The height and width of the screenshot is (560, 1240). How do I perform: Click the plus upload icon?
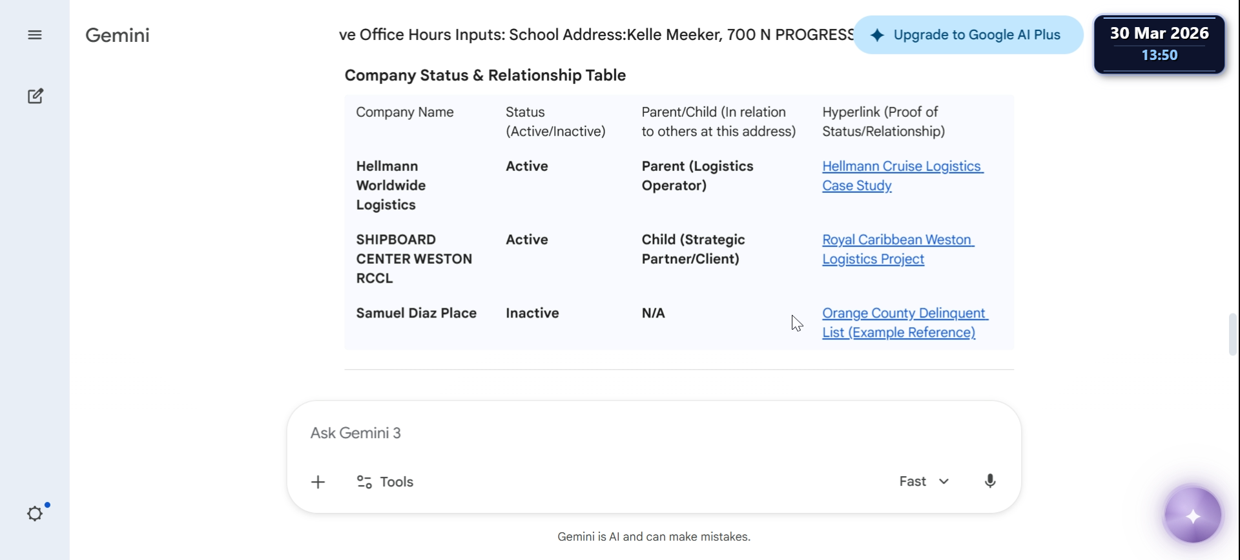318,482
